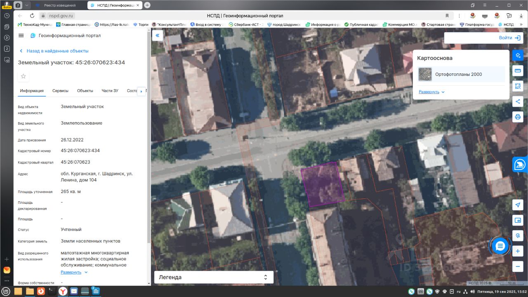Viewport: 528px width, 297px height.
Task: Click the area value 265 кв. м
Action: (x=71, y=191)
